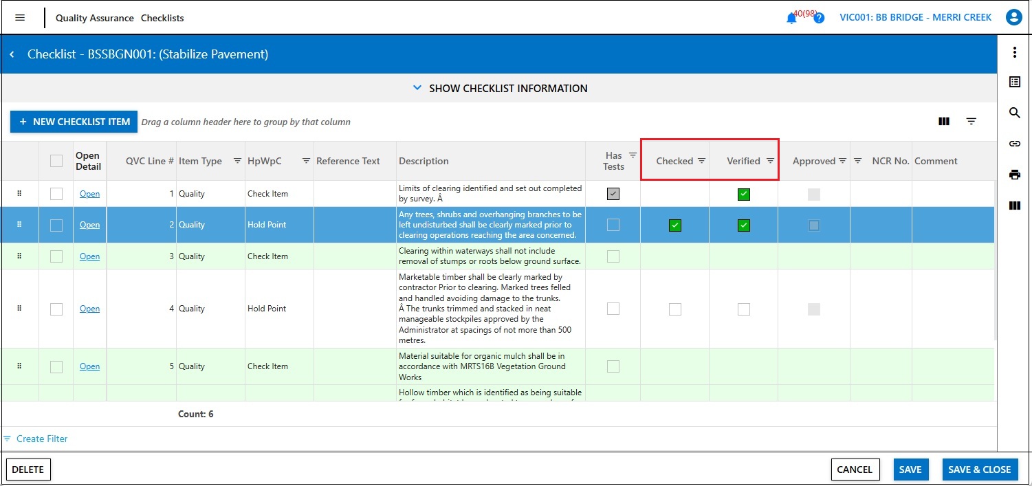1032x486 pixels.
Task: Open the user profile avatar
Action: (x=1013, y=18)
